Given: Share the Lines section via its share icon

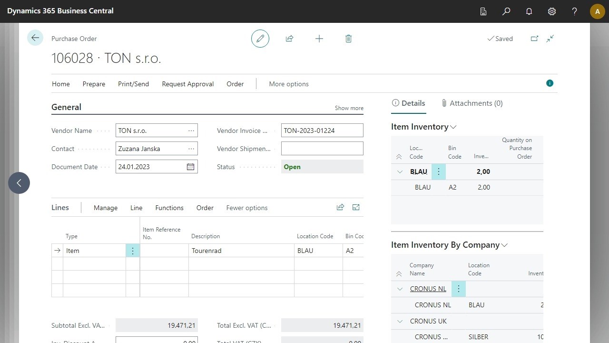Looking at the screenshot, I should click(x=340, y=207).
